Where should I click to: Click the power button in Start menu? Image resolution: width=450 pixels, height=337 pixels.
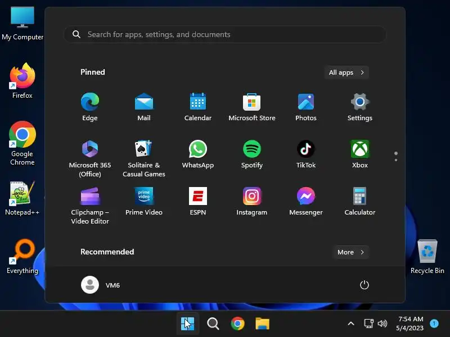pyautogui.click(x=364, y=285)
